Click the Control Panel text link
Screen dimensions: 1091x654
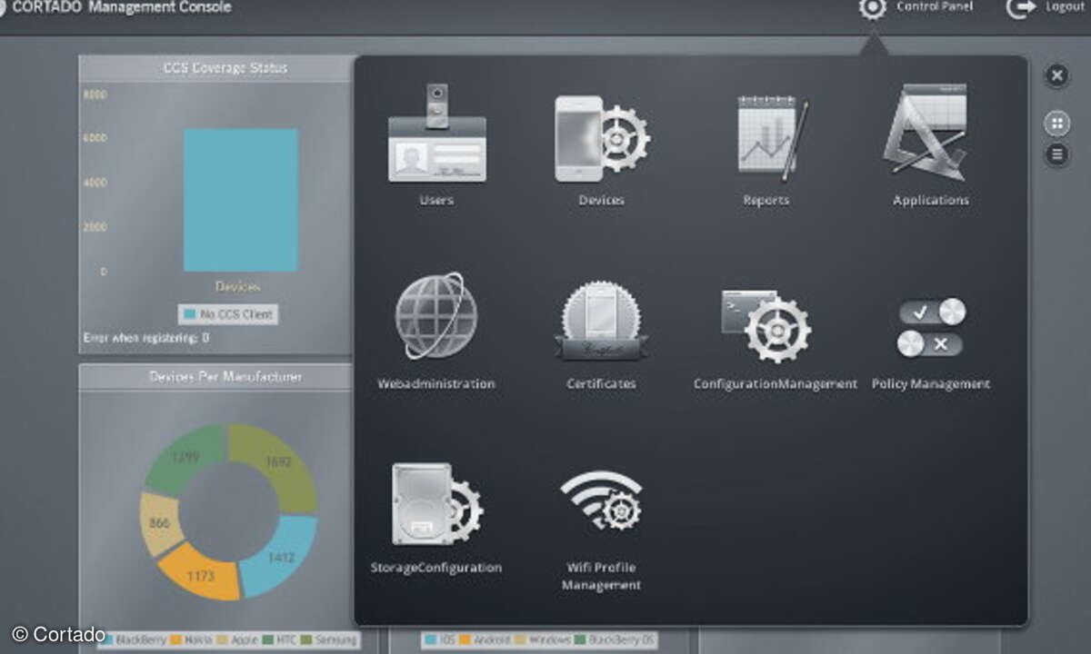[x=935, y=6]
